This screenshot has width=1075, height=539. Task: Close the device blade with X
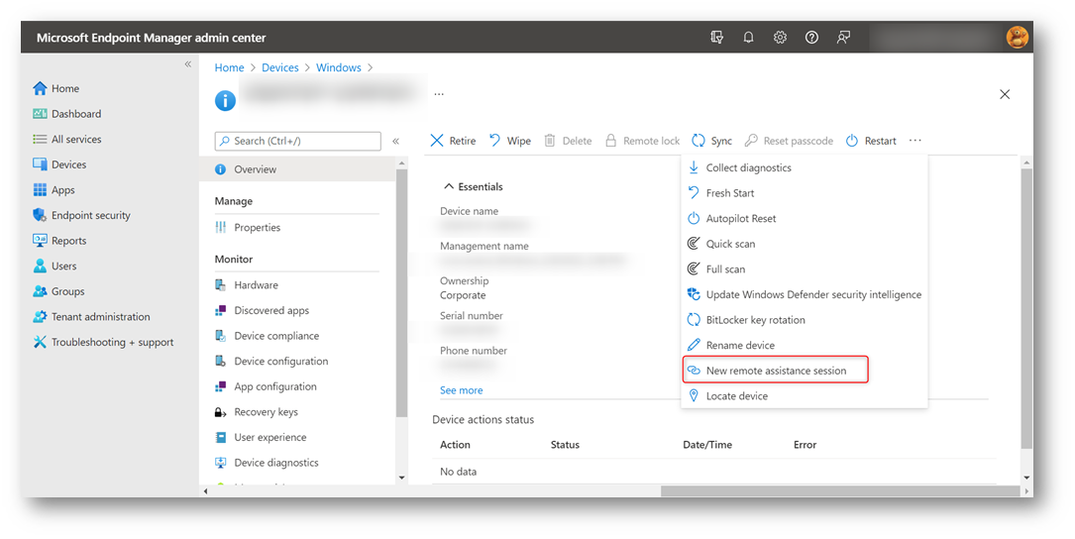tap(1005, 95)
